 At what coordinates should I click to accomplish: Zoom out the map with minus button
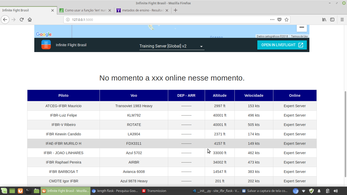[x=302, y=27]
